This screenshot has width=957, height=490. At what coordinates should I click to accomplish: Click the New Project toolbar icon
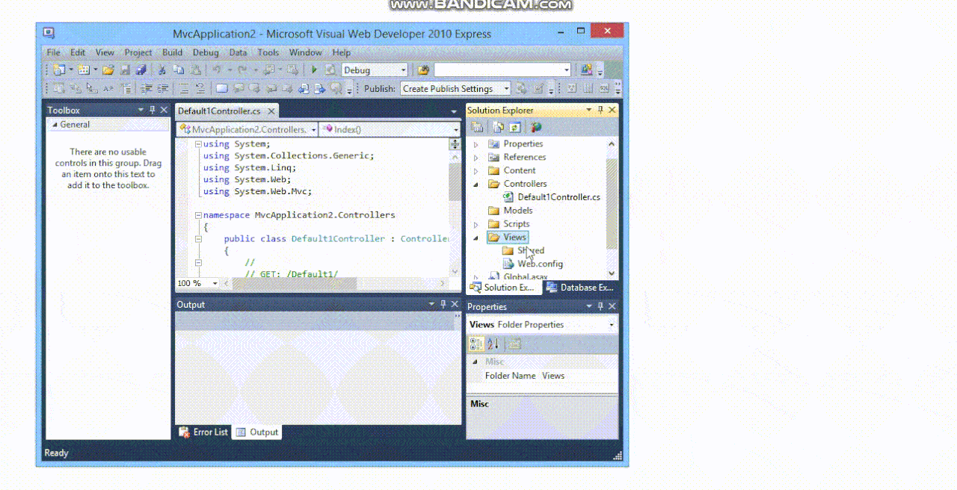click(x=58, y=69)
